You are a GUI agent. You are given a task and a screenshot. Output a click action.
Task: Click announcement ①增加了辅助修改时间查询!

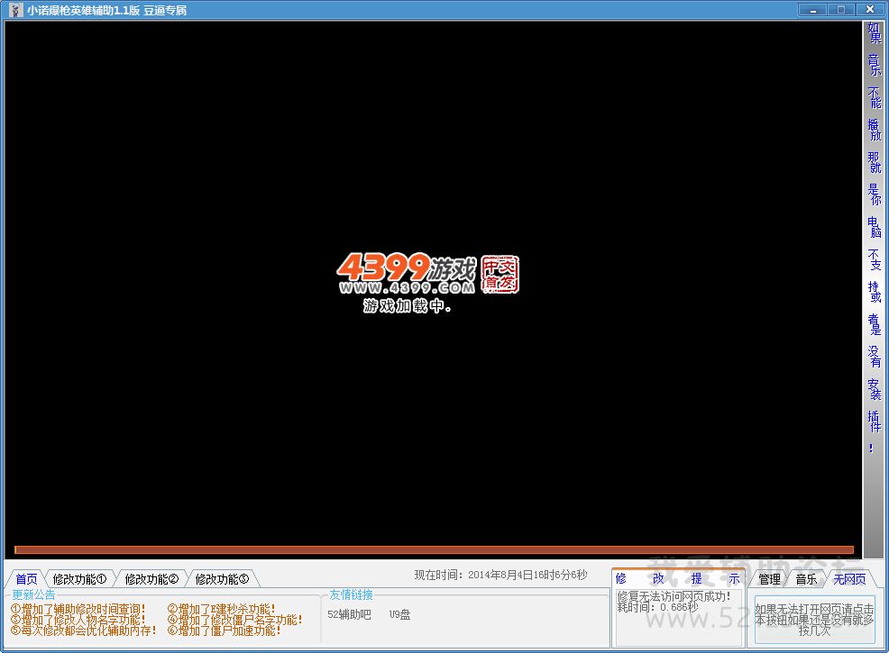click(78, 609)
